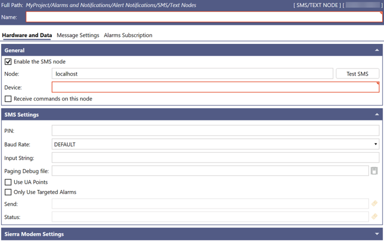
Task: Focus the Device input field
Action: click(x=215, y=87)
